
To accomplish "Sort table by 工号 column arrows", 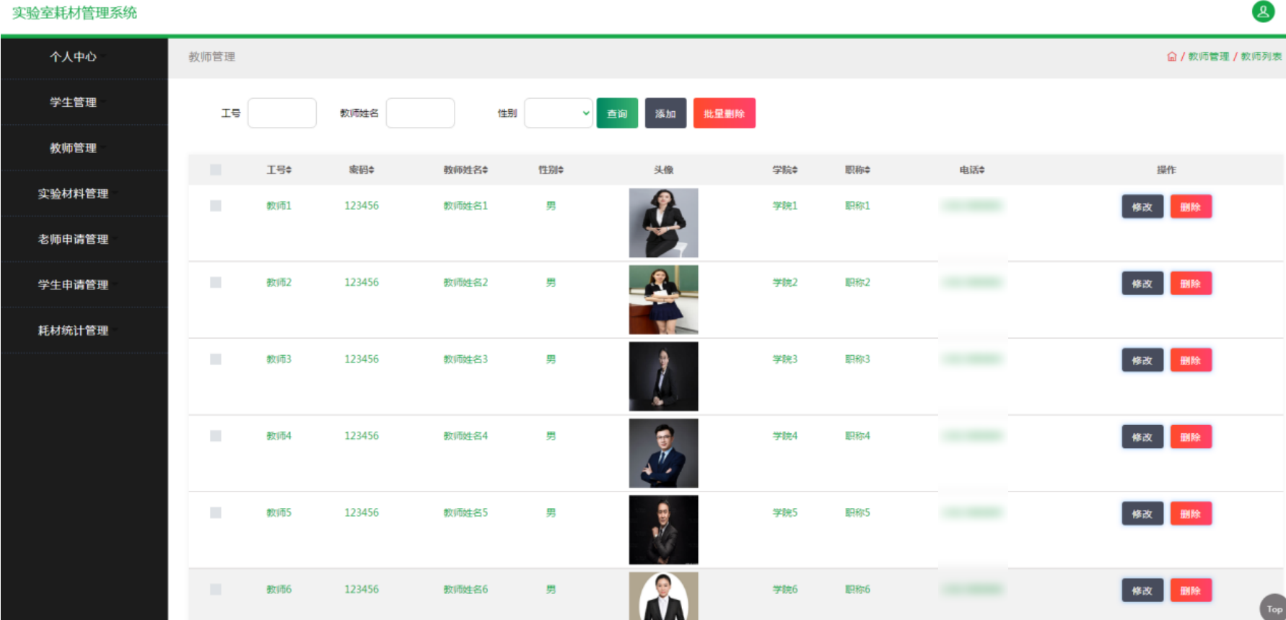I will pyautogui.click(x=289, y=170).
